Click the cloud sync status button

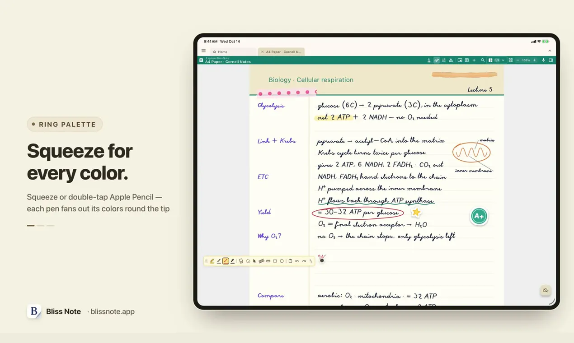point(546,290)
